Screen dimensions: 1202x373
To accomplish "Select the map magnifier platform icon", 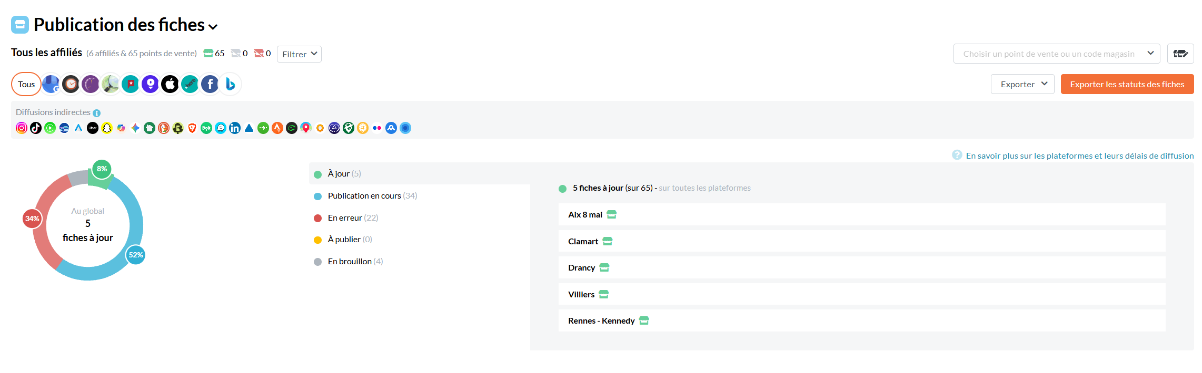I will pyautogui.click(x=111, y=84).
